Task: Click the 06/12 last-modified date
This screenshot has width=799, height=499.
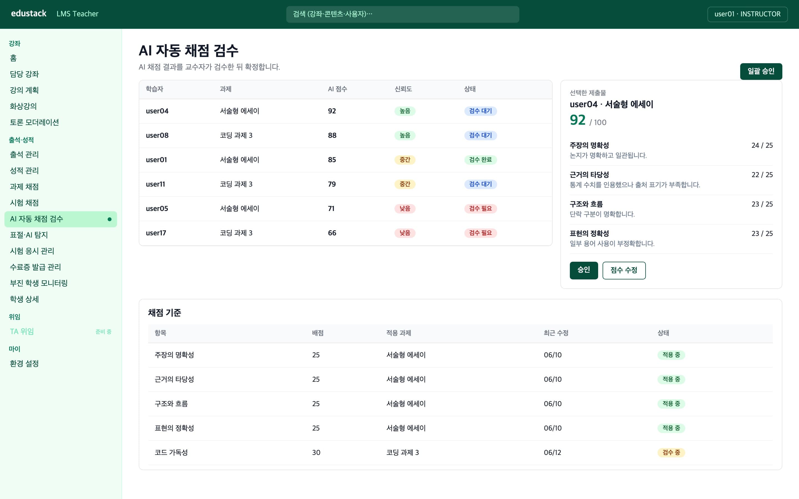Action: [552, 453]
